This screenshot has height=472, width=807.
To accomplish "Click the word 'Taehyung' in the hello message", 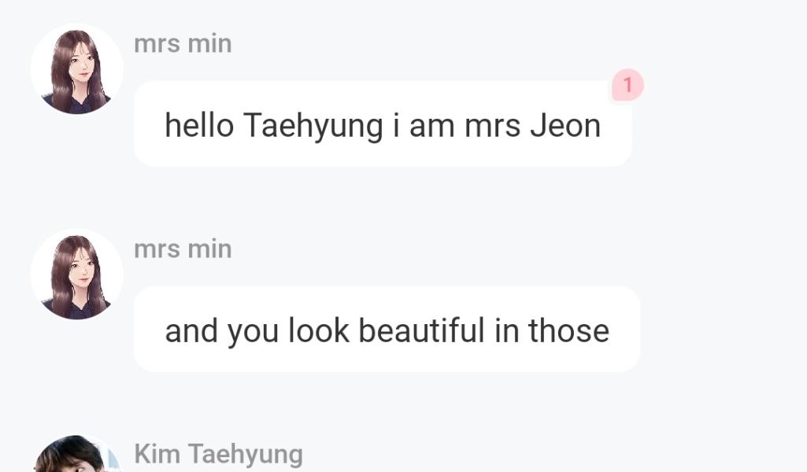I will 313,126.
